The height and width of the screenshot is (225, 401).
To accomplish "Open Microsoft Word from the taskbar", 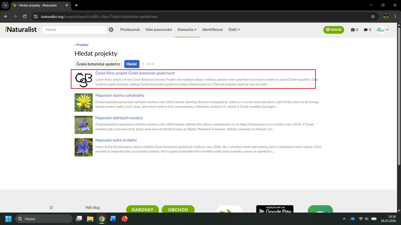I will [x=113, y=219].
